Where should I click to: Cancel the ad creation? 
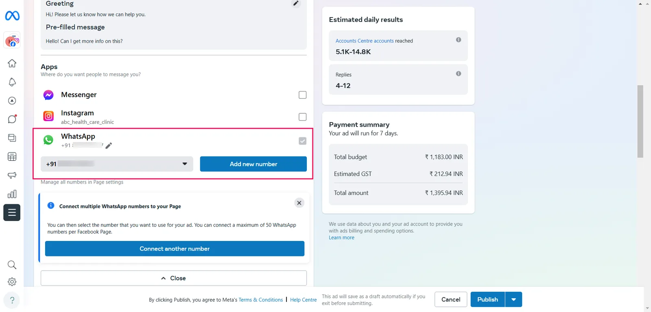(x=451, y=299)
